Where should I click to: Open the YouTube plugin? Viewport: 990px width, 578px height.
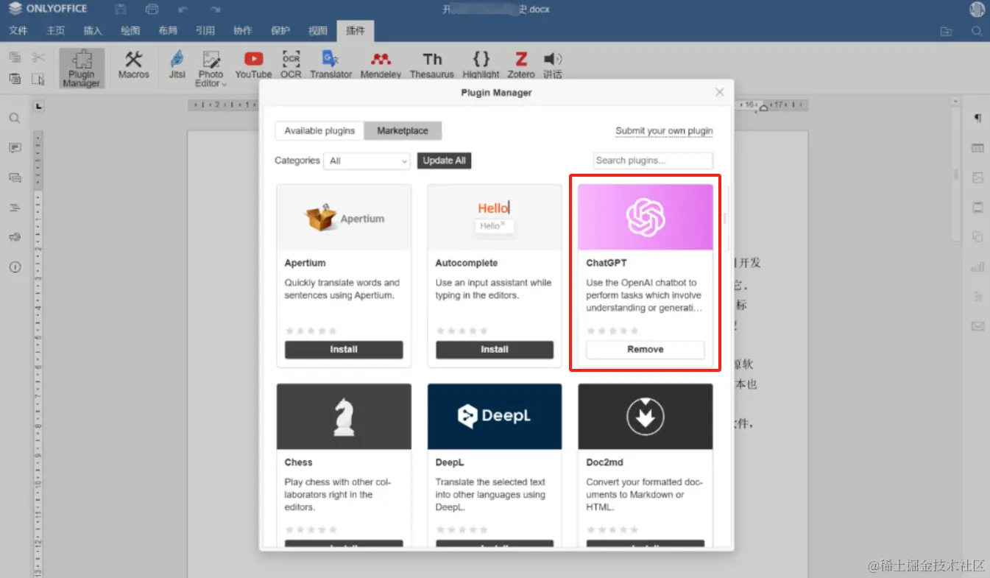coord(253,65)
